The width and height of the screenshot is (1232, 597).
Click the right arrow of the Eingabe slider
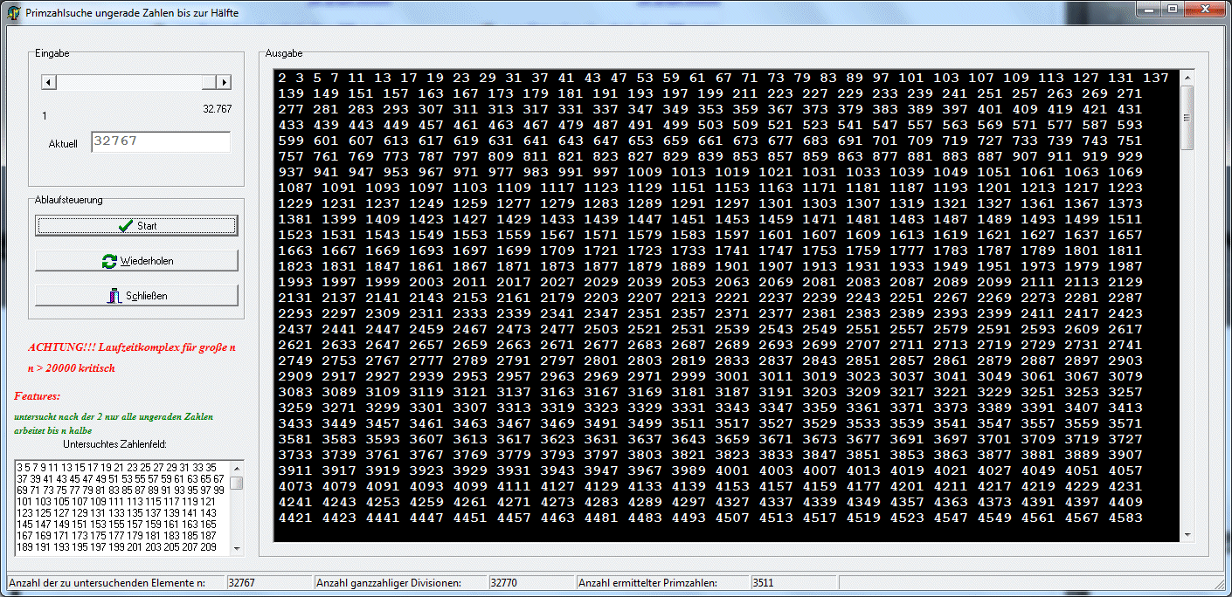[224, 82]
